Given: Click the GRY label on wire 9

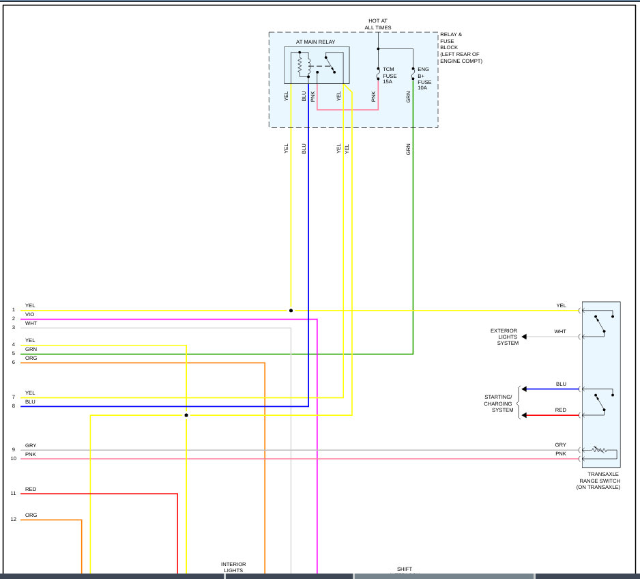Looking at the screenshot, I should click(x=31, y=445).
